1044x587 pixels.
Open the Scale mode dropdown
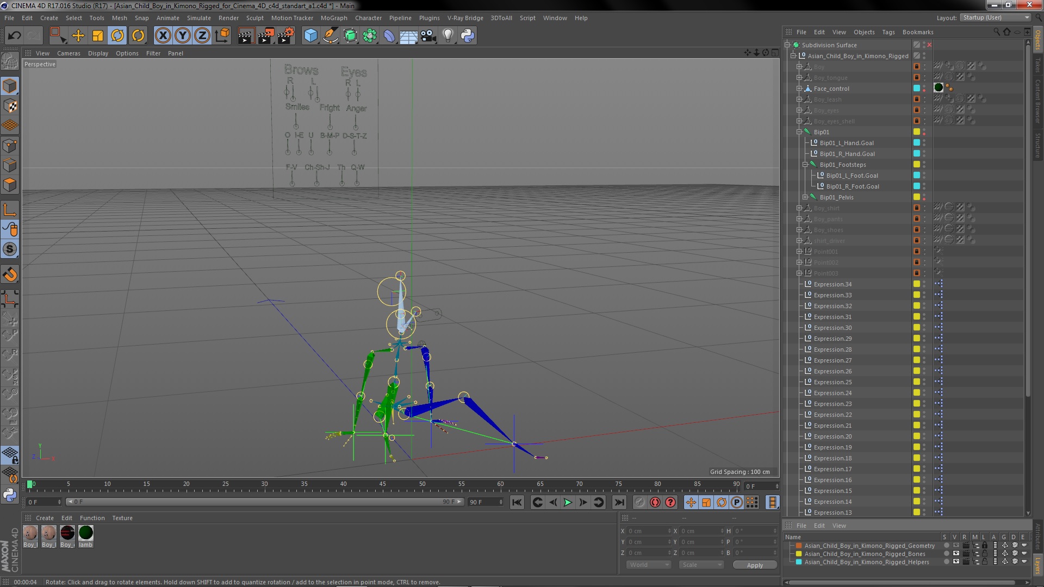[702, 565]
